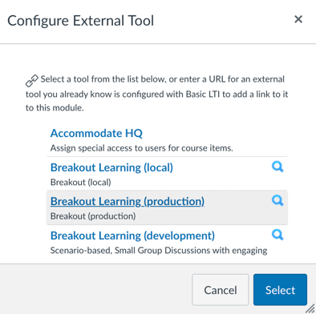Click the magnifier icon for Breakout Learning (production)
The height and width of the screenshot is (314, 316).
pyautogui.click(x=278, y=200)
